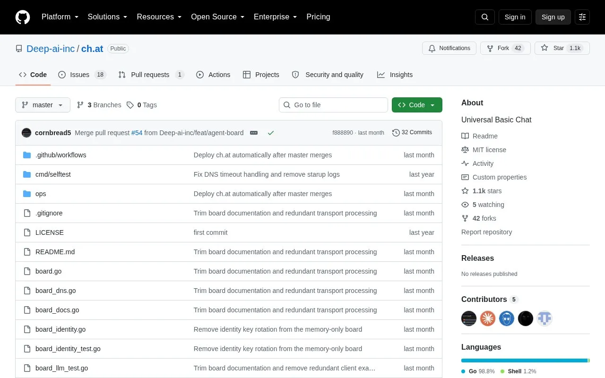Open the Platform dropdown menu
The height and width of the screenshot is (378, 605).
(60, 17)
